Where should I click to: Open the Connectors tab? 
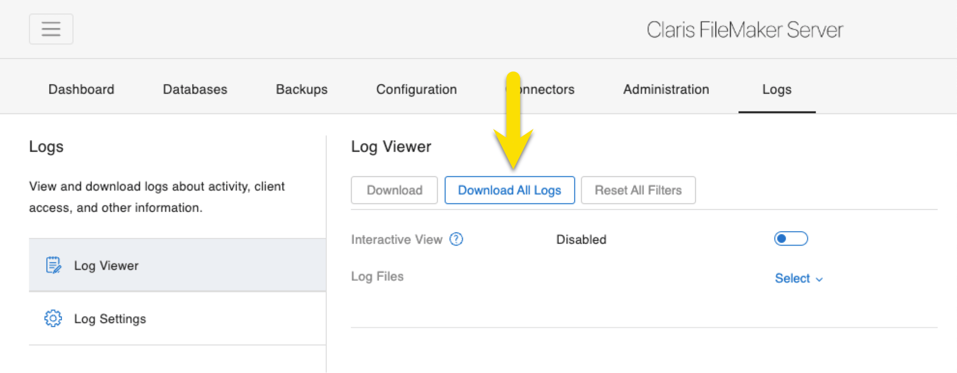coord(540,89)
